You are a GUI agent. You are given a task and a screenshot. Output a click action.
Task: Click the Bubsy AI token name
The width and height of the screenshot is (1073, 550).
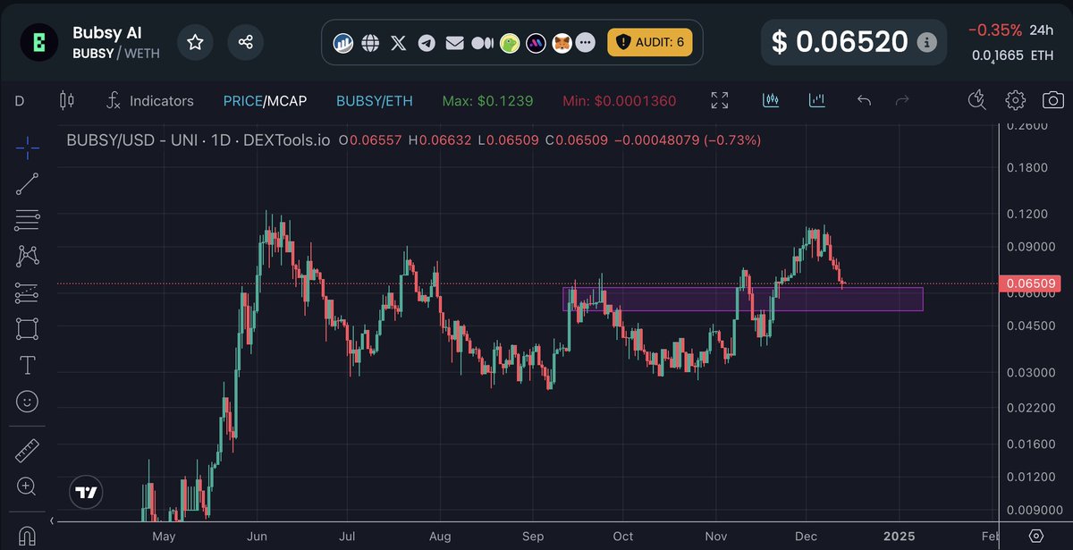[107, 33]
